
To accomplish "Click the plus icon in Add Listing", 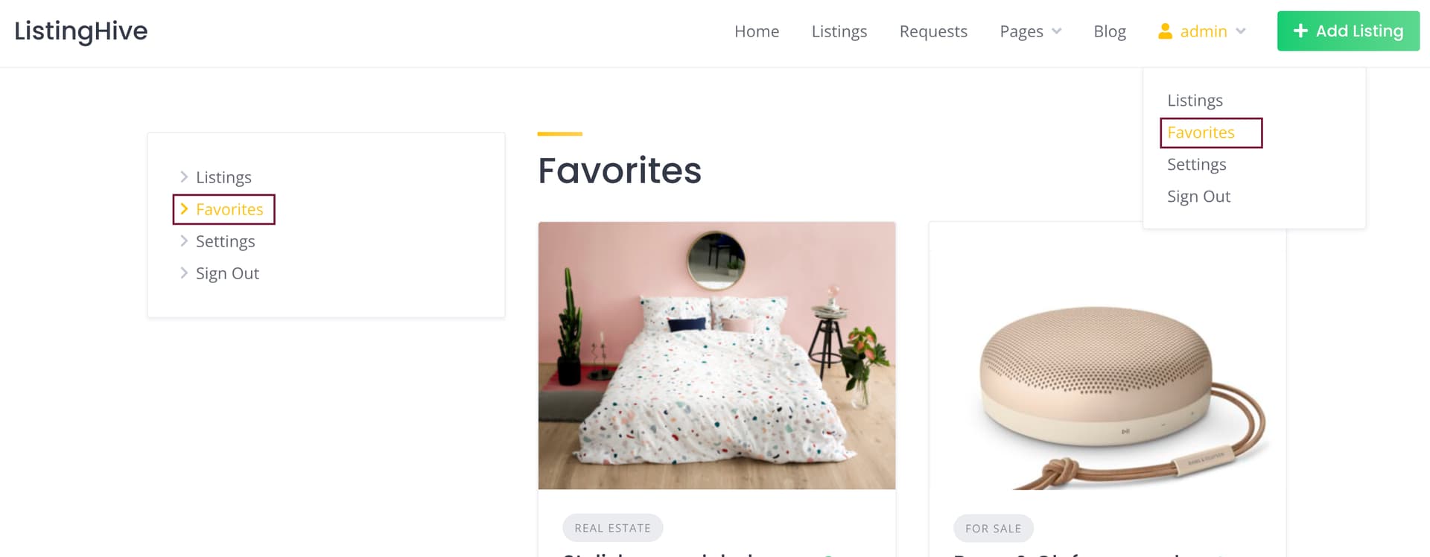I will 1300,31.
